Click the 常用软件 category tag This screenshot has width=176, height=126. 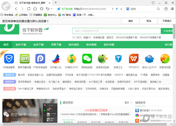pyautogui.click(x=10, y=75)
